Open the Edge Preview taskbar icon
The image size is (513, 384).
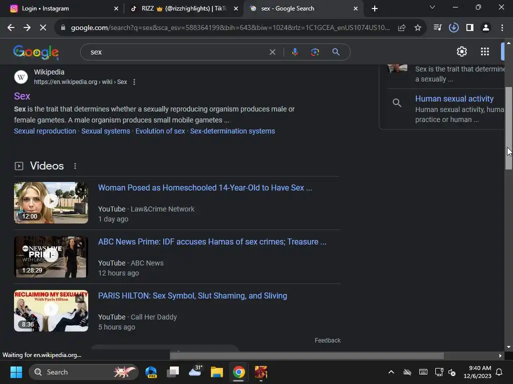(151, 372)
